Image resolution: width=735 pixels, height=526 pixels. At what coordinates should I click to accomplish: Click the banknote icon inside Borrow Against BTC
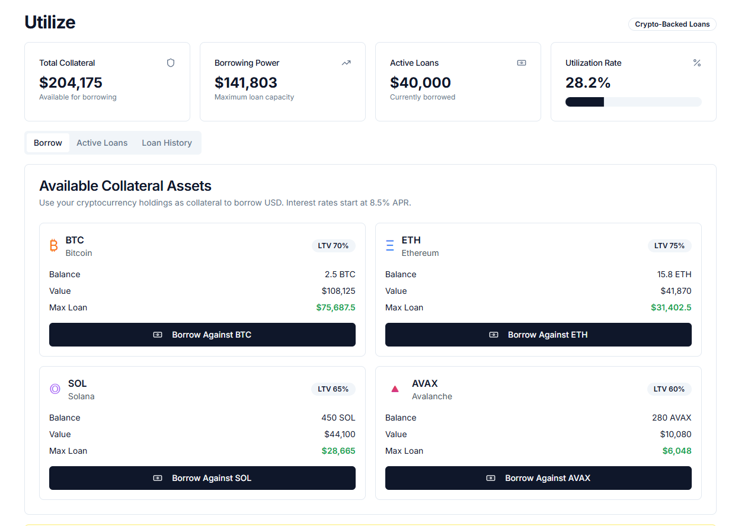point(158,335)
